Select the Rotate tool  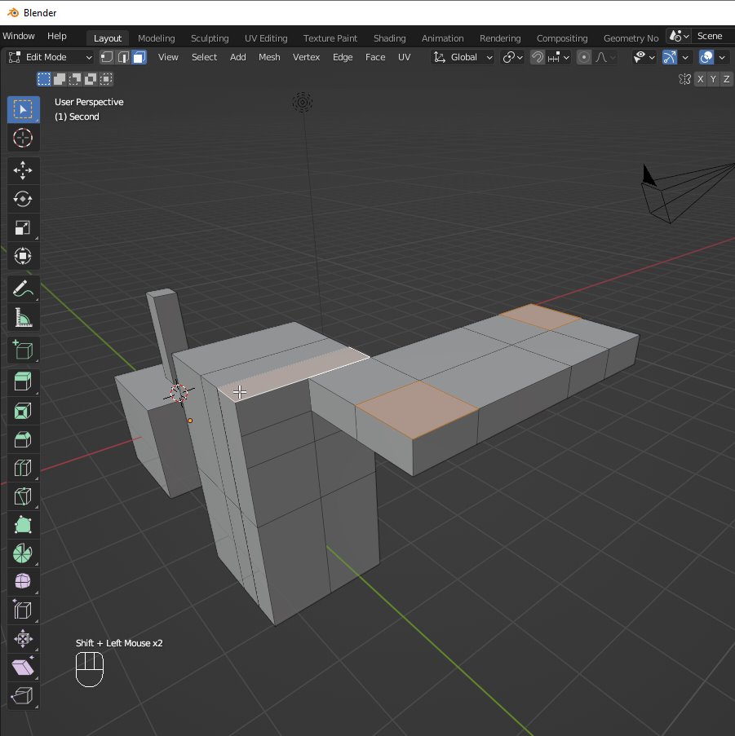coord(23,199)
